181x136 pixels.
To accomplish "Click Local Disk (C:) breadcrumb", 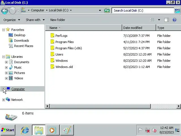I will (x=59, y=10).
